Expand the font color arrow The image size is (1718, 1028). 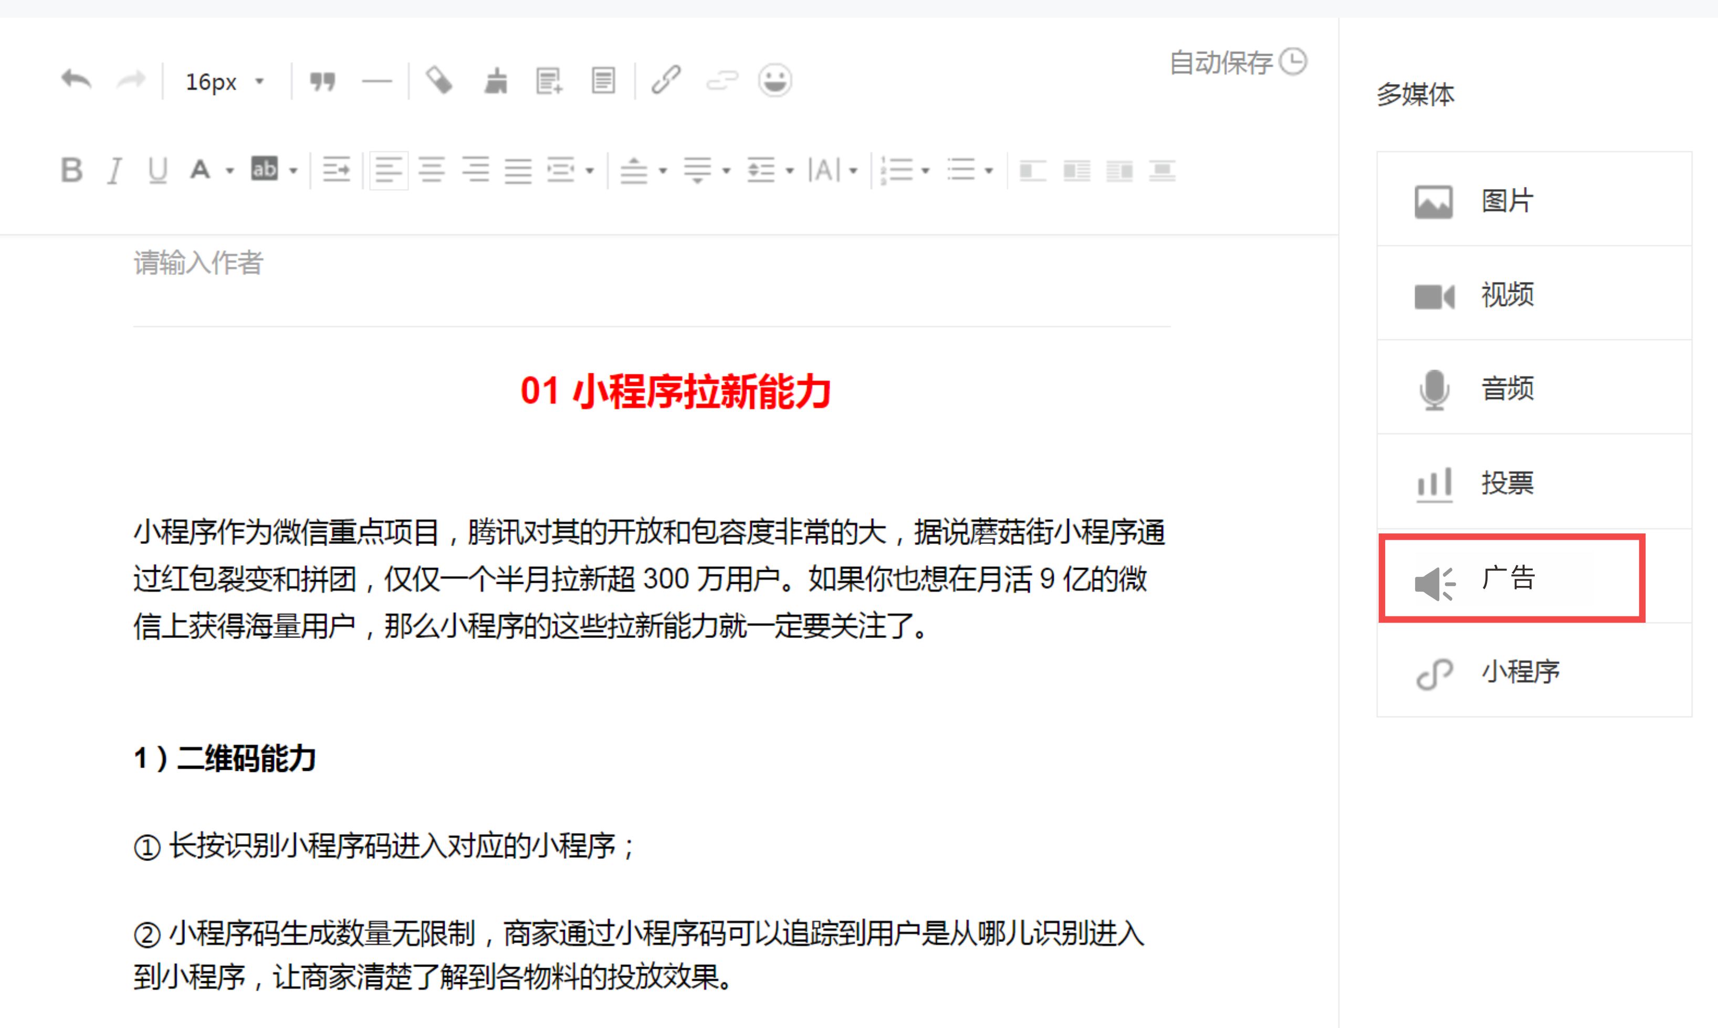(230, 171)
